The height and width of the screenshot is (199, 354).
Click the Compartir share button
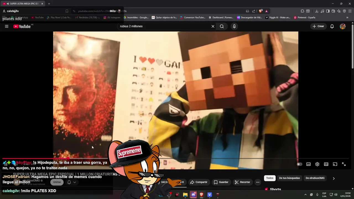point(199,182)
